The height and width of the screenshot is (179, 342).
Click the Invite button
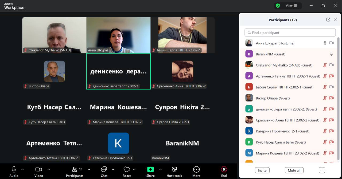click(x=262, y=170)
